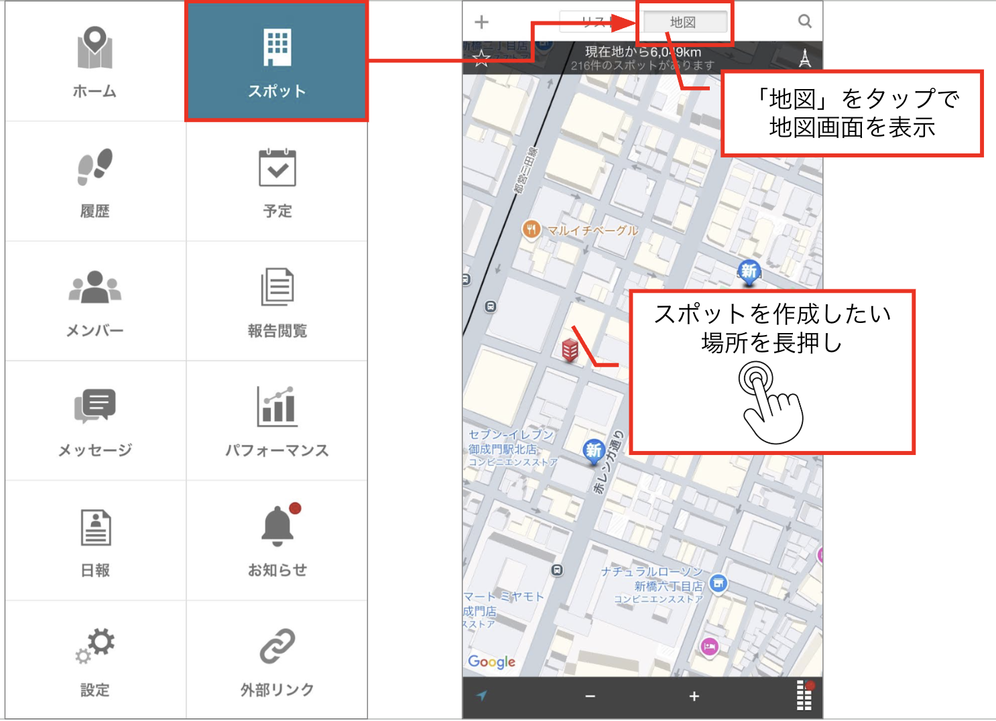Image resolution: width=996 pixels, height=721 pixels.
Task: Switch to the 地図 tab
Action: [x=684, y=22]
